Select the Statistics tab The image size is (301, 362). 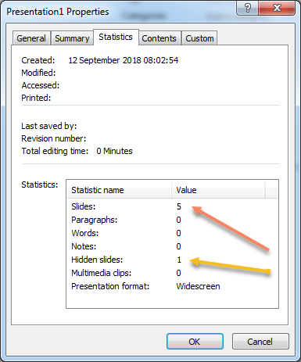pos(116,37)
